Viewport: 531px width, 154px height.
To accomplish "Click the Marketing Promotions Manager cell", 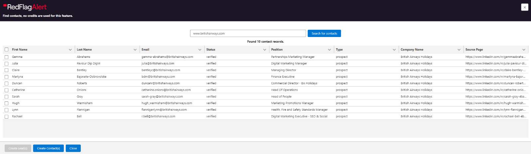I will coord(292,103).
